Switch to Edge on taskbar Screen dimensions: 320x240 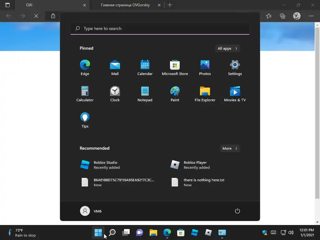167,232
